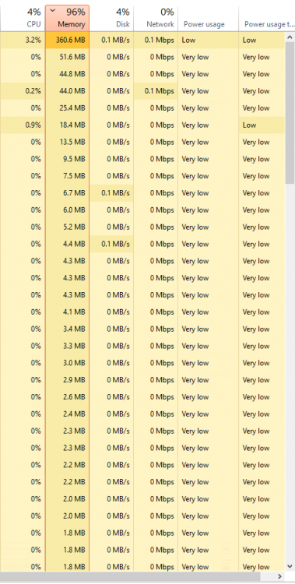Click Very low power usage in 44.8 MB row
Screen dimensions: 295x584
195,74
